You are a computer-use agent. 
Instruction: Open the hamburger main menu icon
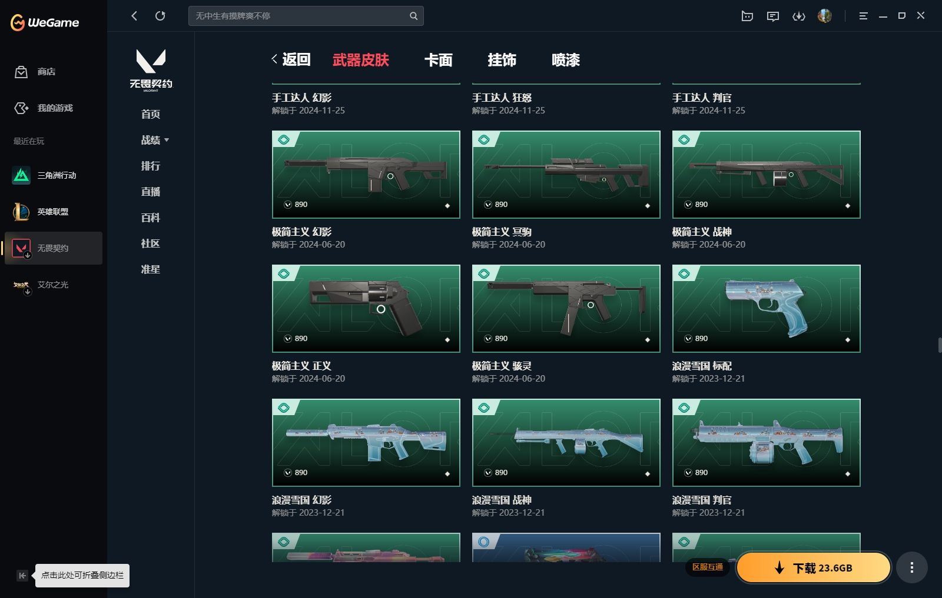point(863,16)
